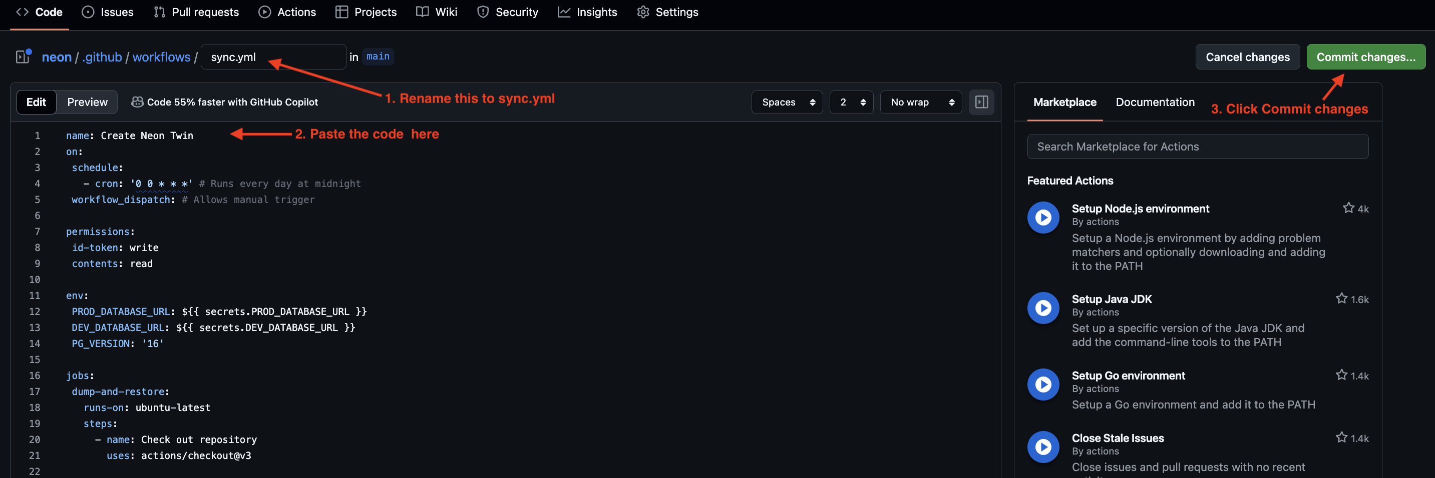Screen dimensions: 1435x478
Task: Open Close Stale Issues action
Action: click(x=1118, y=438)
